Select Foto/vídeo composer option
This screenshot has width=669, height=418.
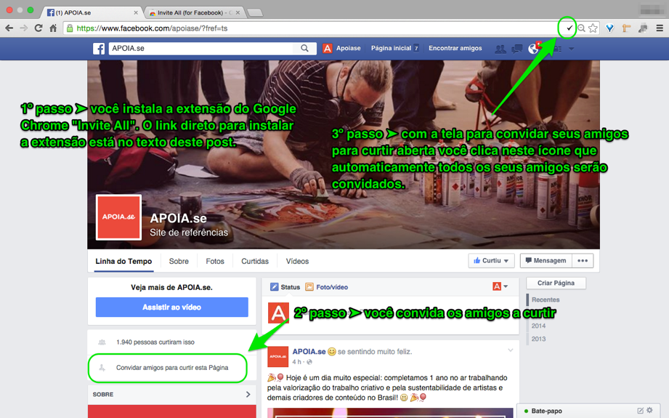click(326, 287)
